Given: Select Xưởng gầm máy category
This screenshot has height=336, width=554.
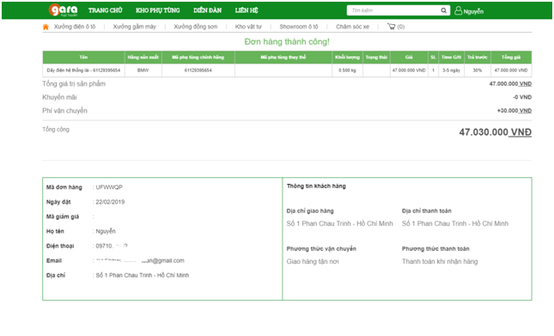Looking at the screenshot, I should 134,27.
